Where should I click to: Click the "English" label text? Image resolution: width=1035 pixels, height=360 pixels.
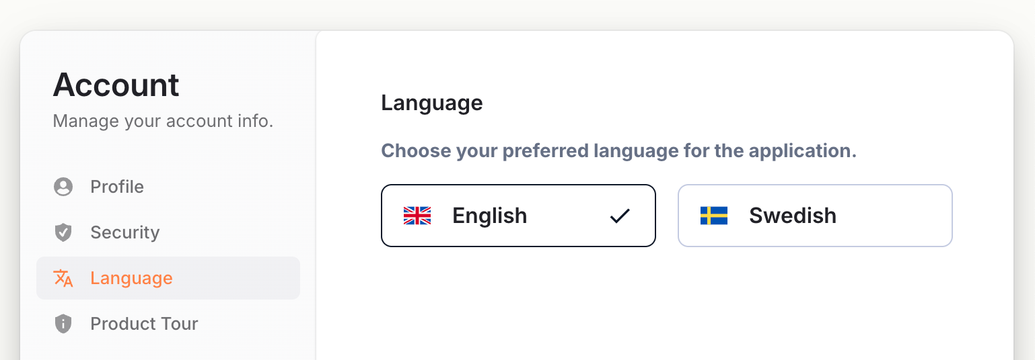pyautogui.click(x=490, y=216)
